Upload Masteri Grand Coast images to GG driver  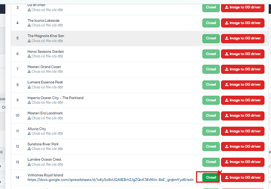click(x=243, y=69)
